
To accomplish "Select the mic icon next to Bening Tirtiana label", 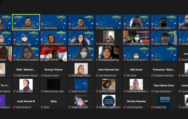I will click(42, 75).
